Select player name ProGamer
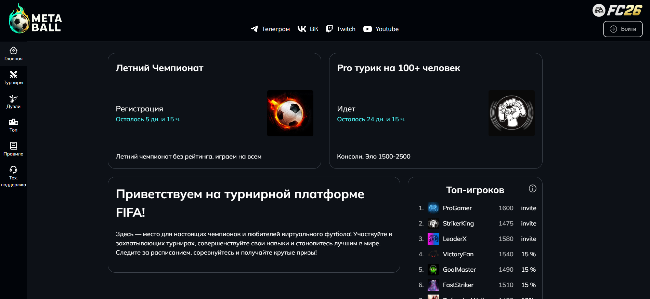The height and width of the screenshot is (299, 650). coord(457,208)
